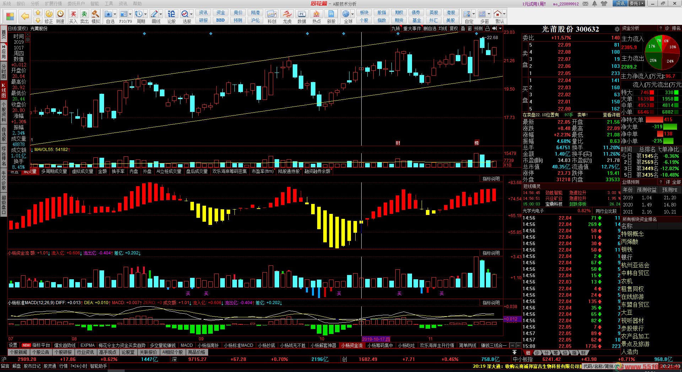Click the 研报 toolbar button
The height and width of the screenshot is (372, 682).
coord(203,20)
